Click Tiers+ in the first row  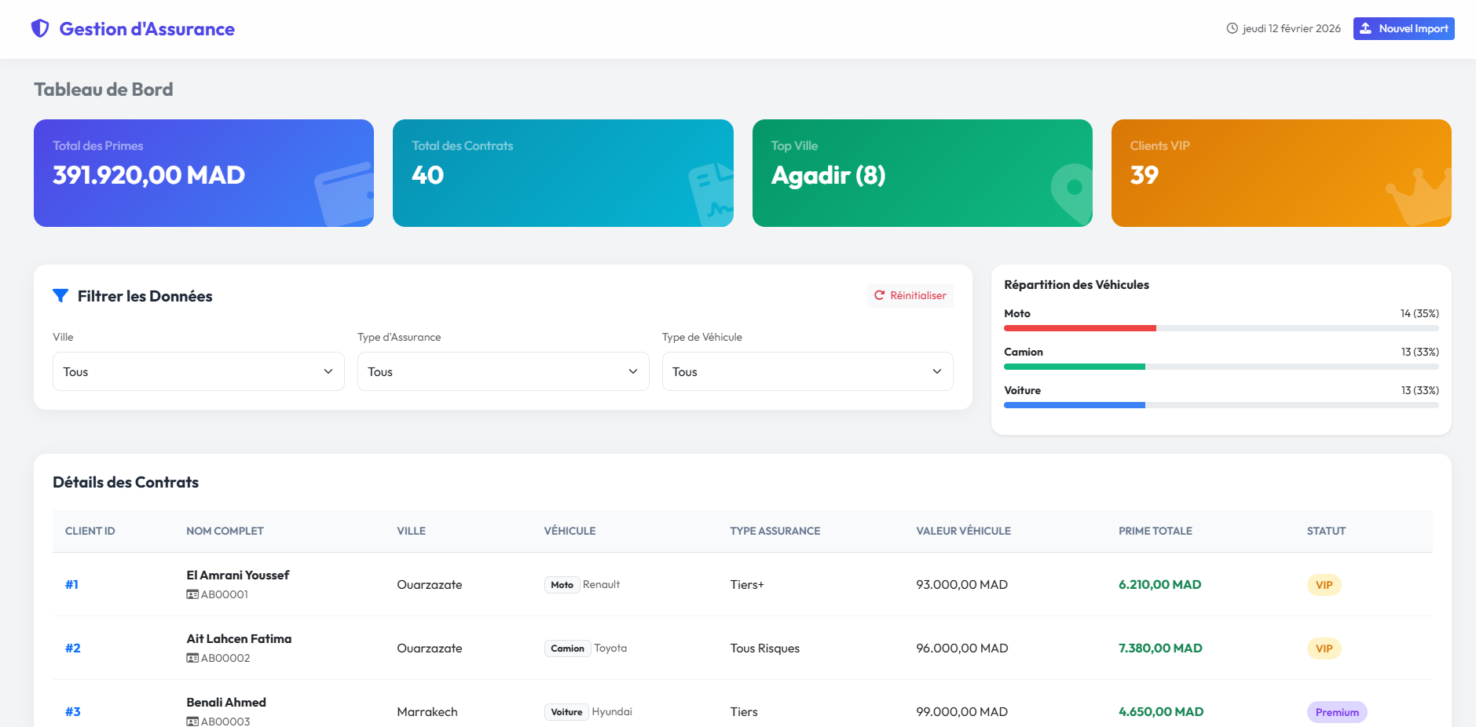point(747,585)
